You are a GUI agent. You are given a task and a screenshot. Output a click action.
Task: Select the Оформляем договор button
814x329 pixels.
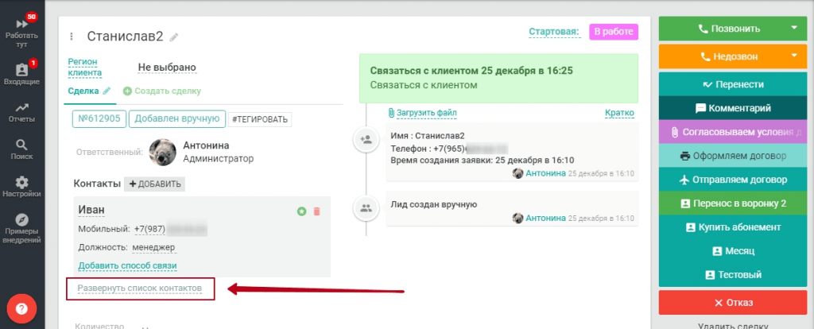pyautogui.click(x=735, y=156)
